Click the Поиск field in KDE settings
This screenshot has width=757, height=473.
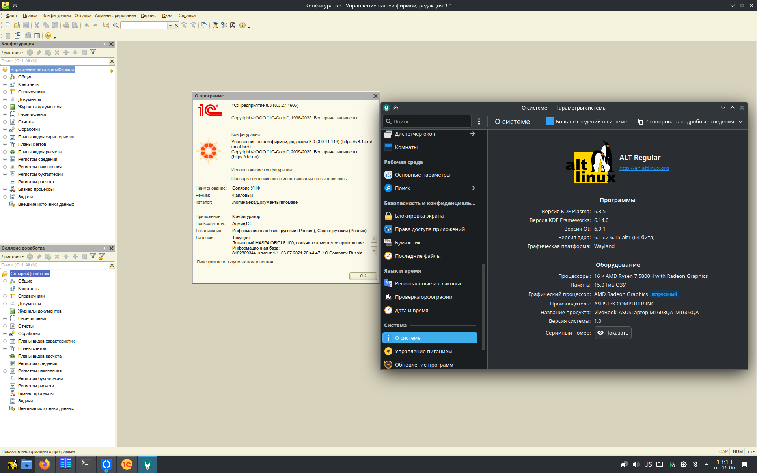(x=427, y=121)
